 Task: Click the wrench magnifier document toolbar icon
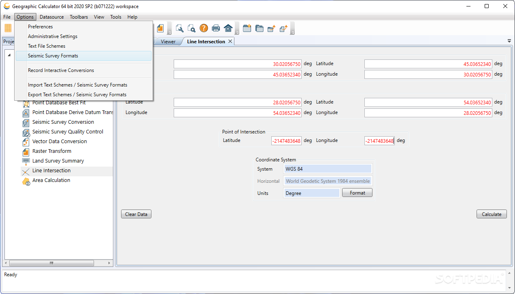(180, 28)
